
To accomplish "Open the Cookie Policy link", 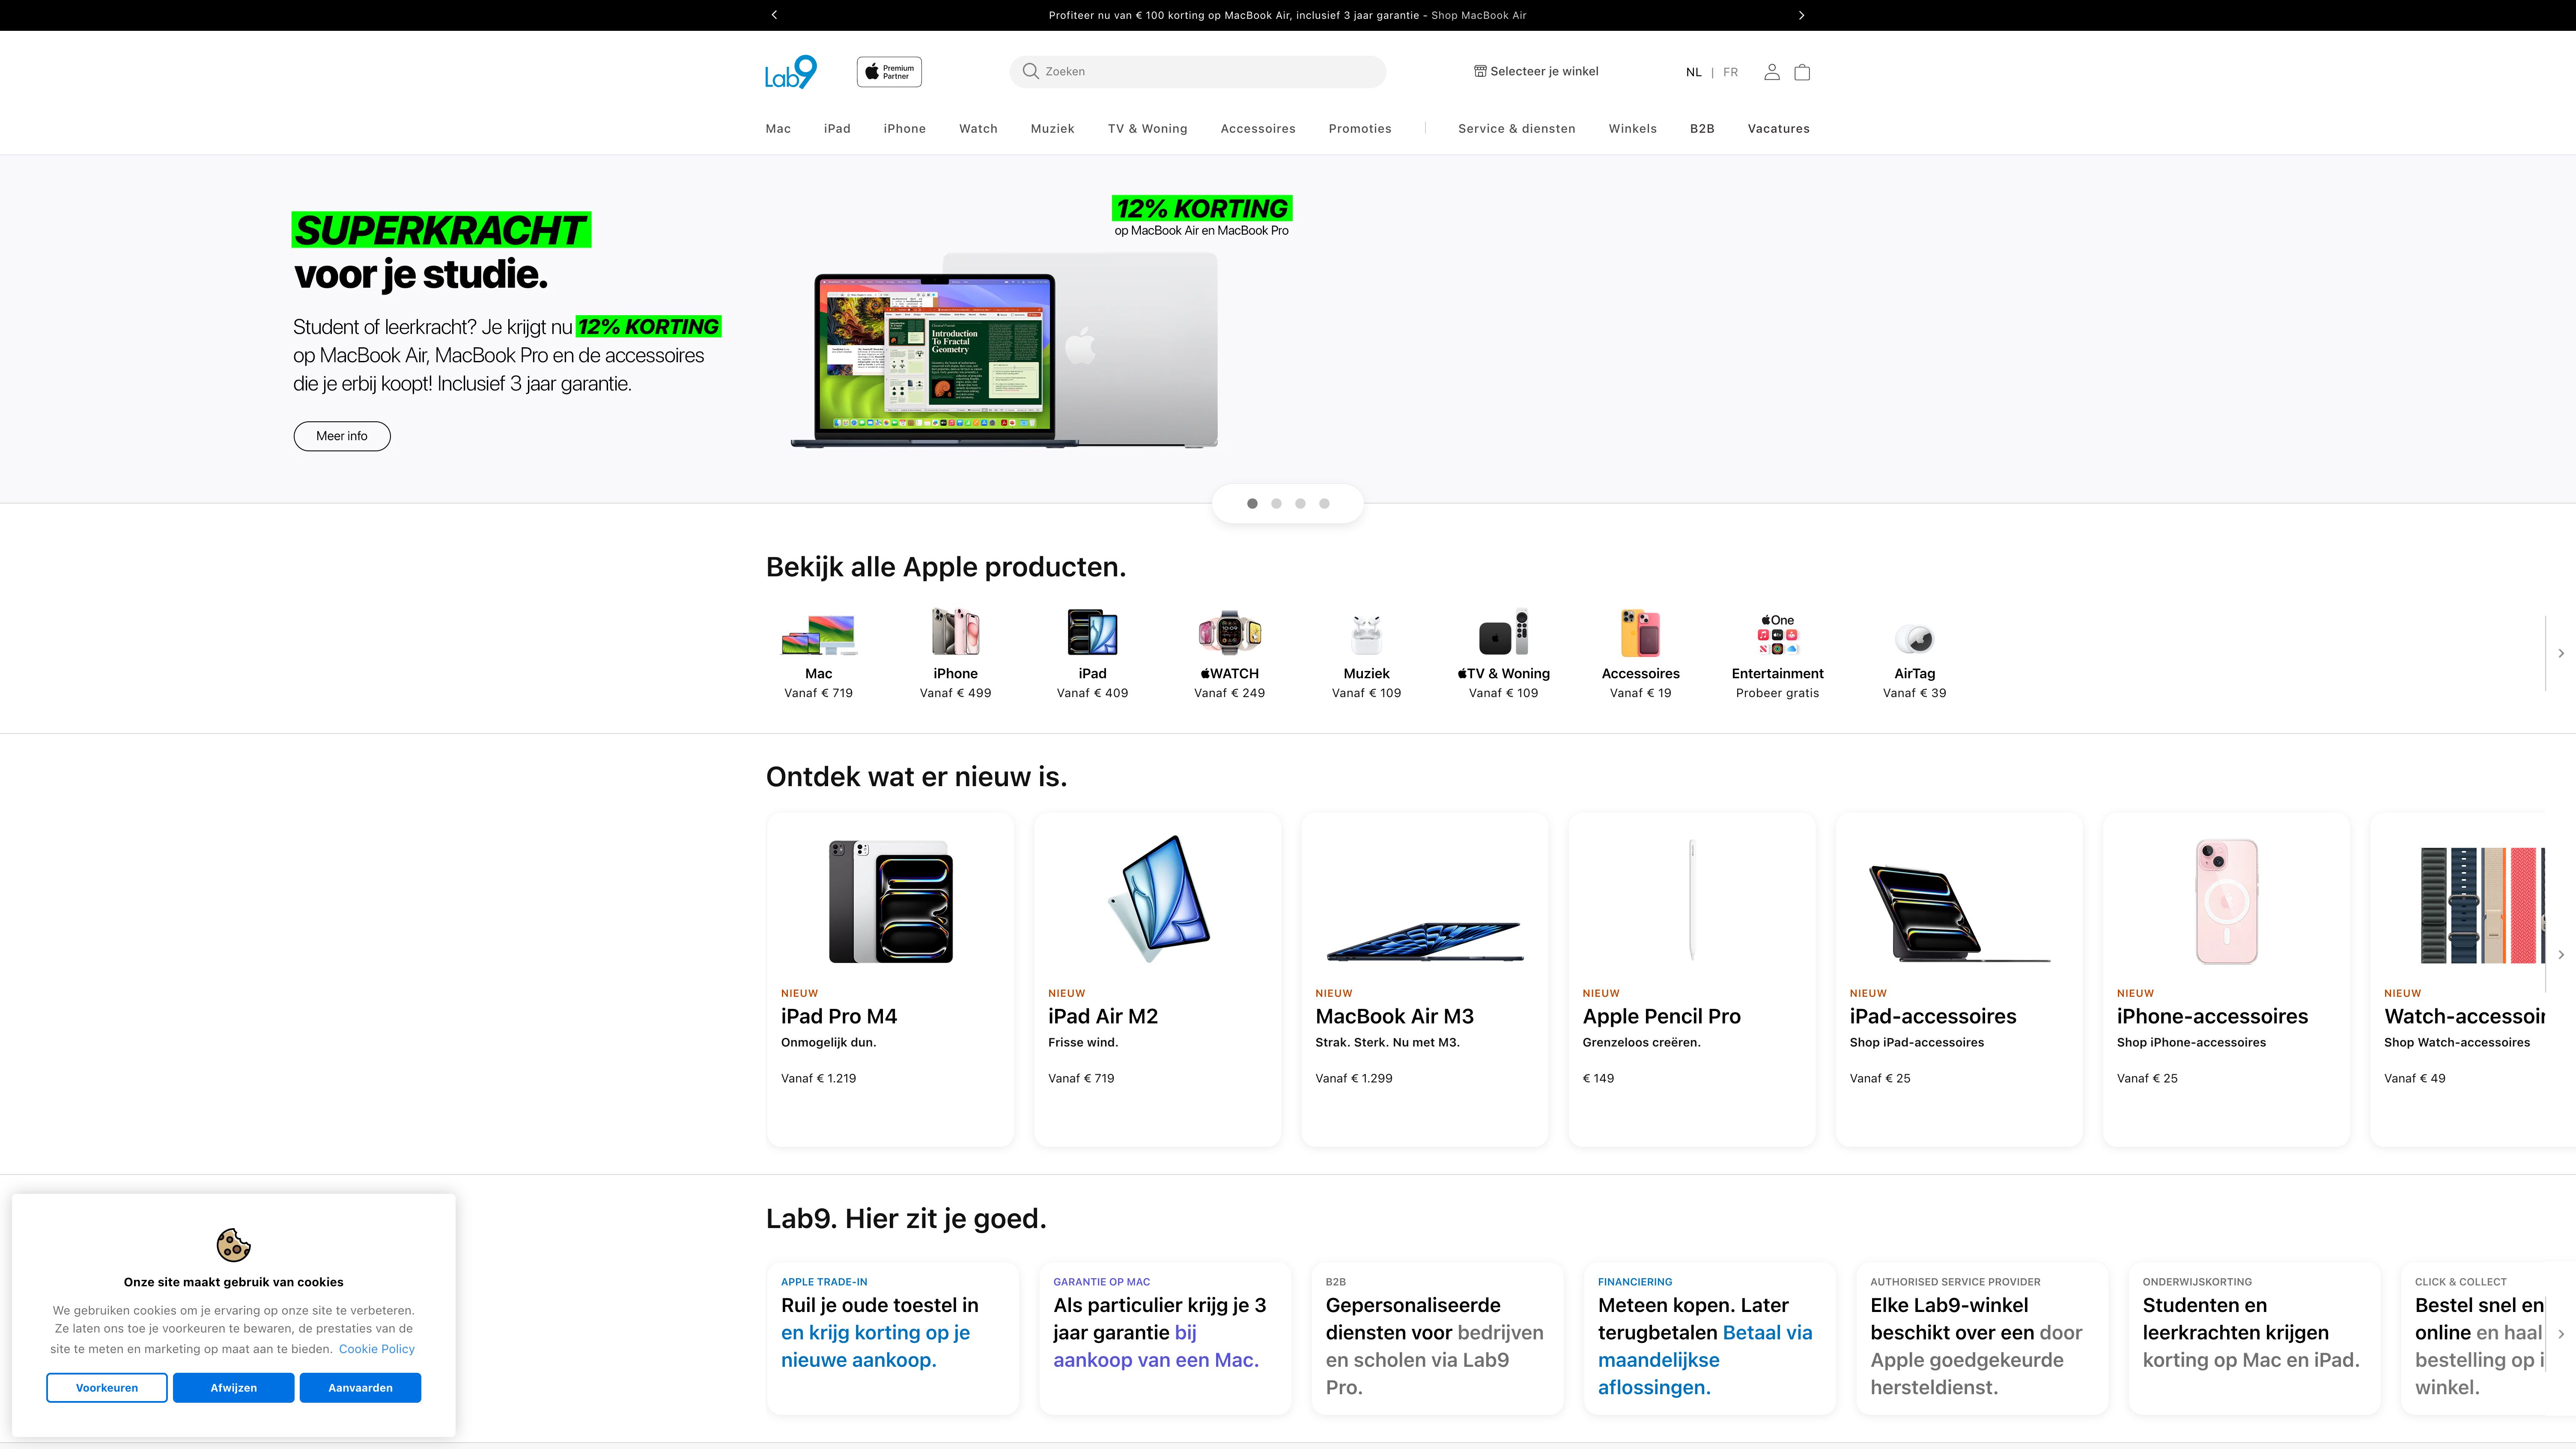I will [376, 1349].
